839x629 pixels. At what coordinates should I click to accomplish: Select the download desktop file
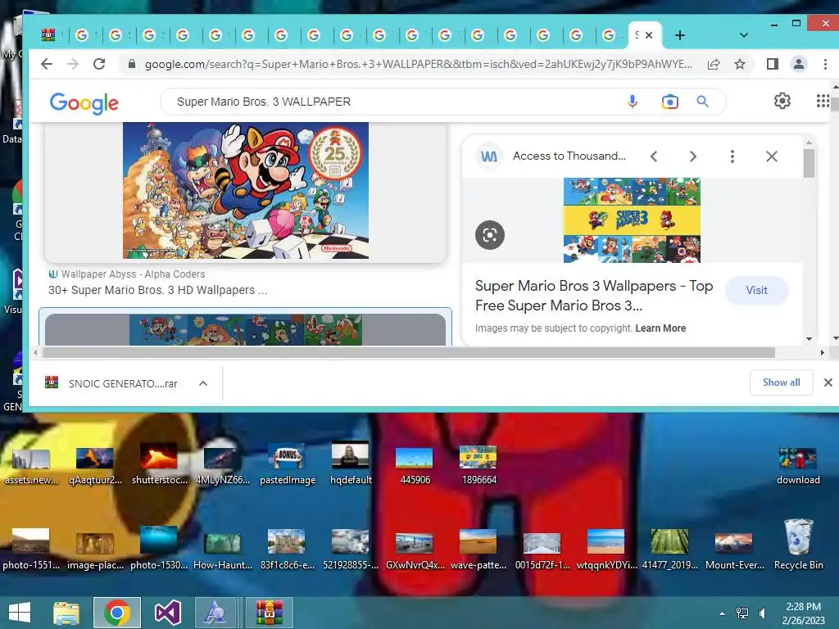tap(798, 465)
